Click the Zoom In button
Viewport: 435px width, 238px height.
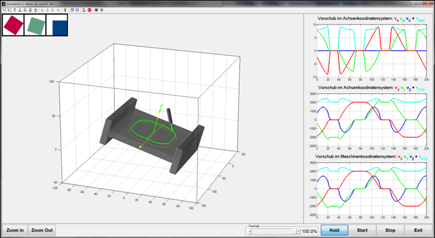tap(15, 230)
